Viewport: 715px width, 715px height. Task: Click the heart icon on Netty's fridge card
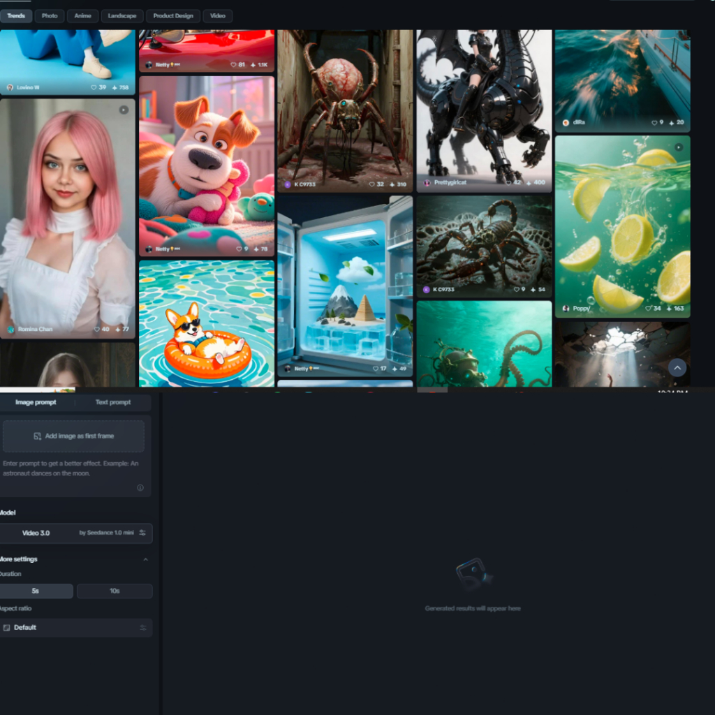point(375,369)
